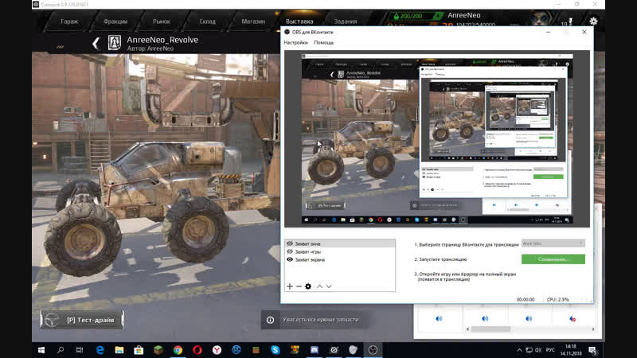Select the Захват окна source row
637x358 pixels.
[340, 243]
